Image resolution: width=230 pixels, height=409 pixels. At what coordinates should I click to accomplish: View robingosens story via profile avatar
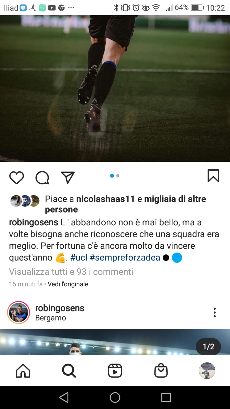coord(19,313)
